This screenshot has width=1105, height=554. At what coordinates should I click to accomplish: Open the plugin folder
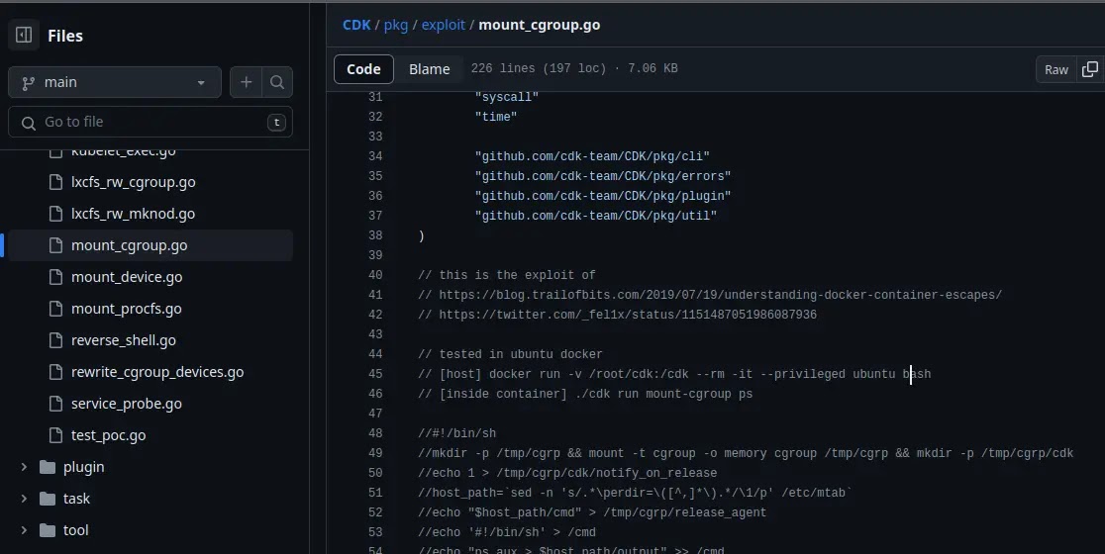[x=84, y=467]
